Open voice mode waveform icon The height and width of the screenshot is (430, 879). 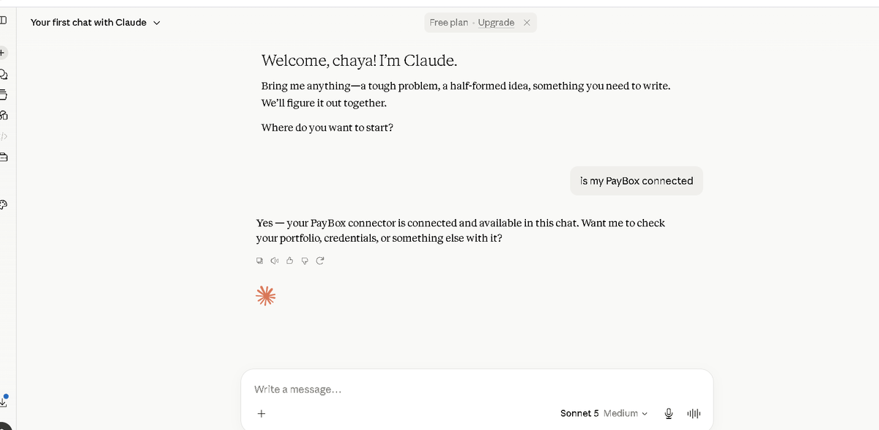click(694, 413)
